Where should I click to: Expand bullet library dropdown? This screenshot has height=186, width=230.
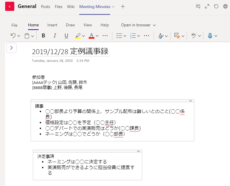[125, 36]
